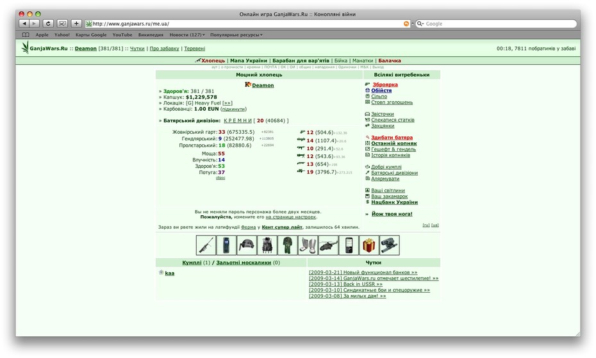Open the leg armor boots item slot
This screenshot has width=596, height=358.
tap(308, 245)
